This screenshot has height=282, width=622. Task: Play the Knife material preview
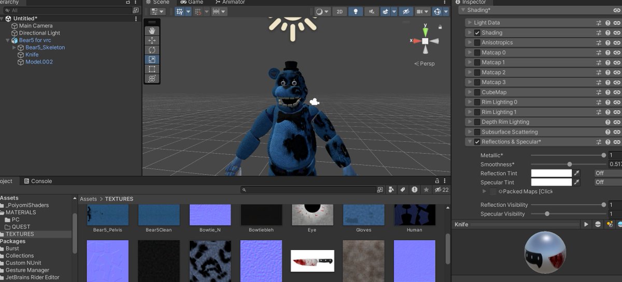(586, 224)
